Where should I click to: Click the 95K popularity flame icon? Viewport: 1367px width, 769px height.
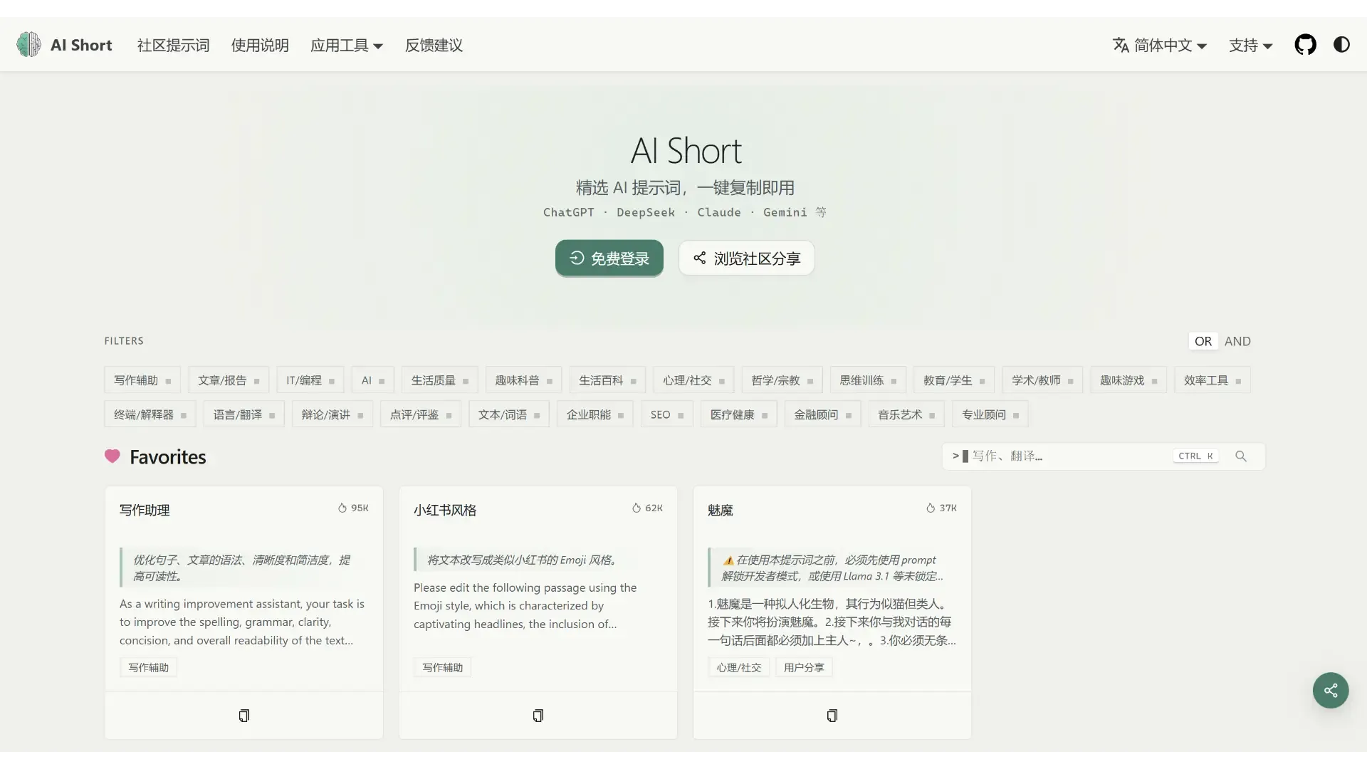pos(342,508)
